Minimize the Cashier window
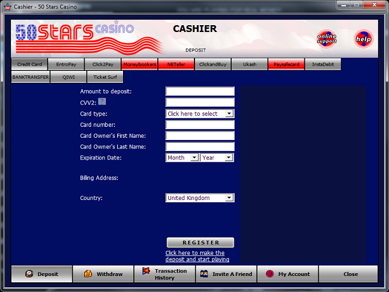The image size is (389, 292). click(344, 5)
